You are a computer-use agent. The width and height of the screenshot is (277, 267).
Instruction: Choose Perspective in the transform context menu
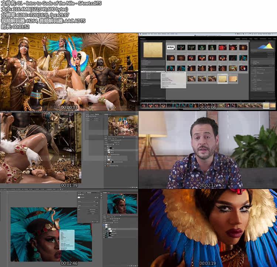[x=63, y=238]
